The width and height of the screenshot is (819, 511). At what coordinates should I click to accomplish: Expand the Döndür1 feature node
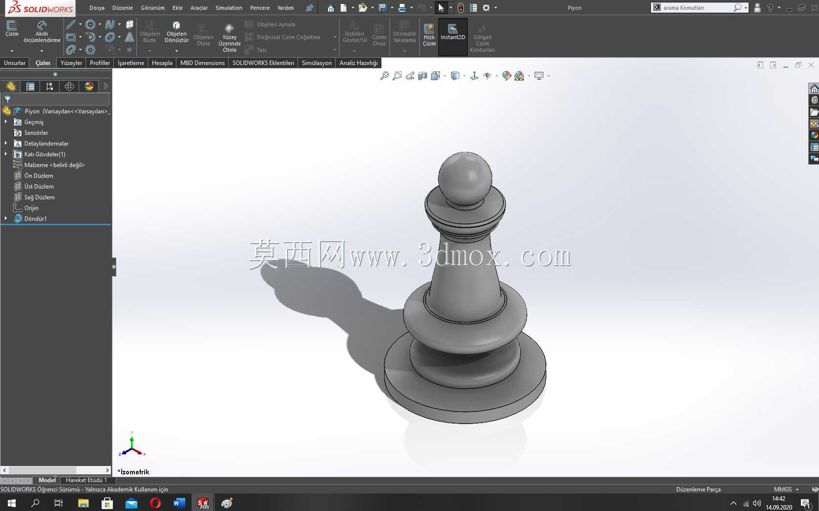[x=6, y=218]
